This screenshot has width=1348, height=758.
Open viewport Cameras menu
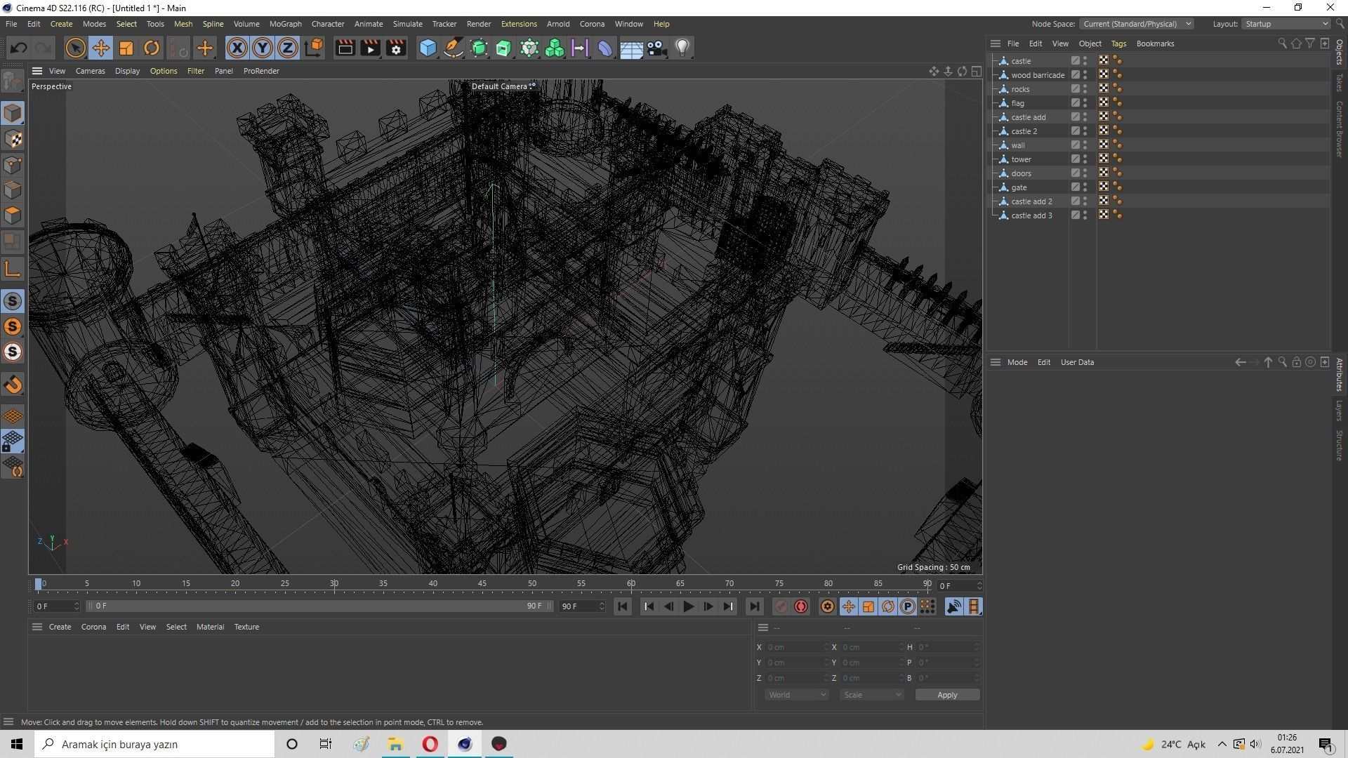coord(90,71)
